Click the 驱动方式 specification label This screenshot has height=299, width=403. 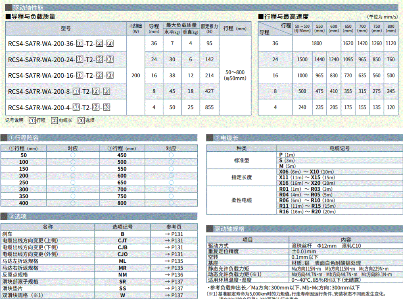[x=218, y=245]
